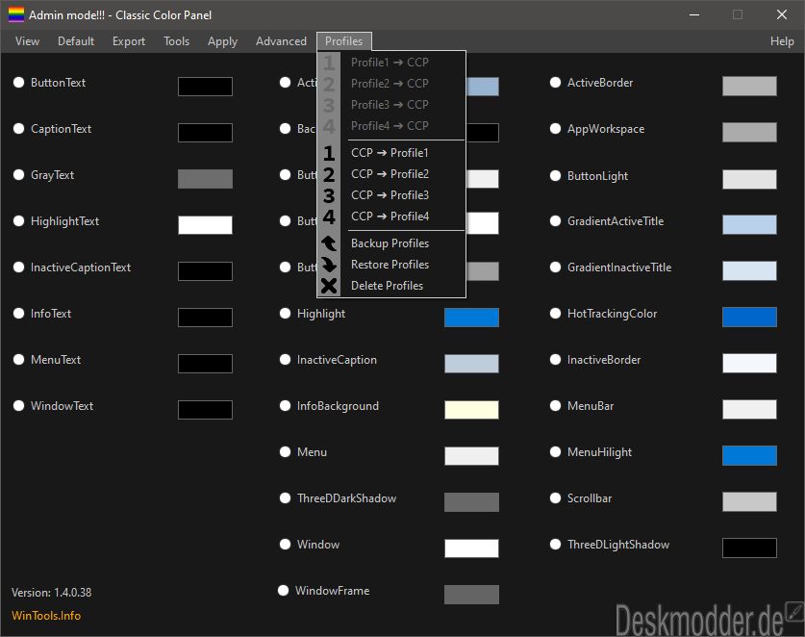The height and width of the screenshot is (637, 805).
Task: Click the number 1 icon beside CCP → Profile1
Action: pyautogui.click(x=329, y=153)
